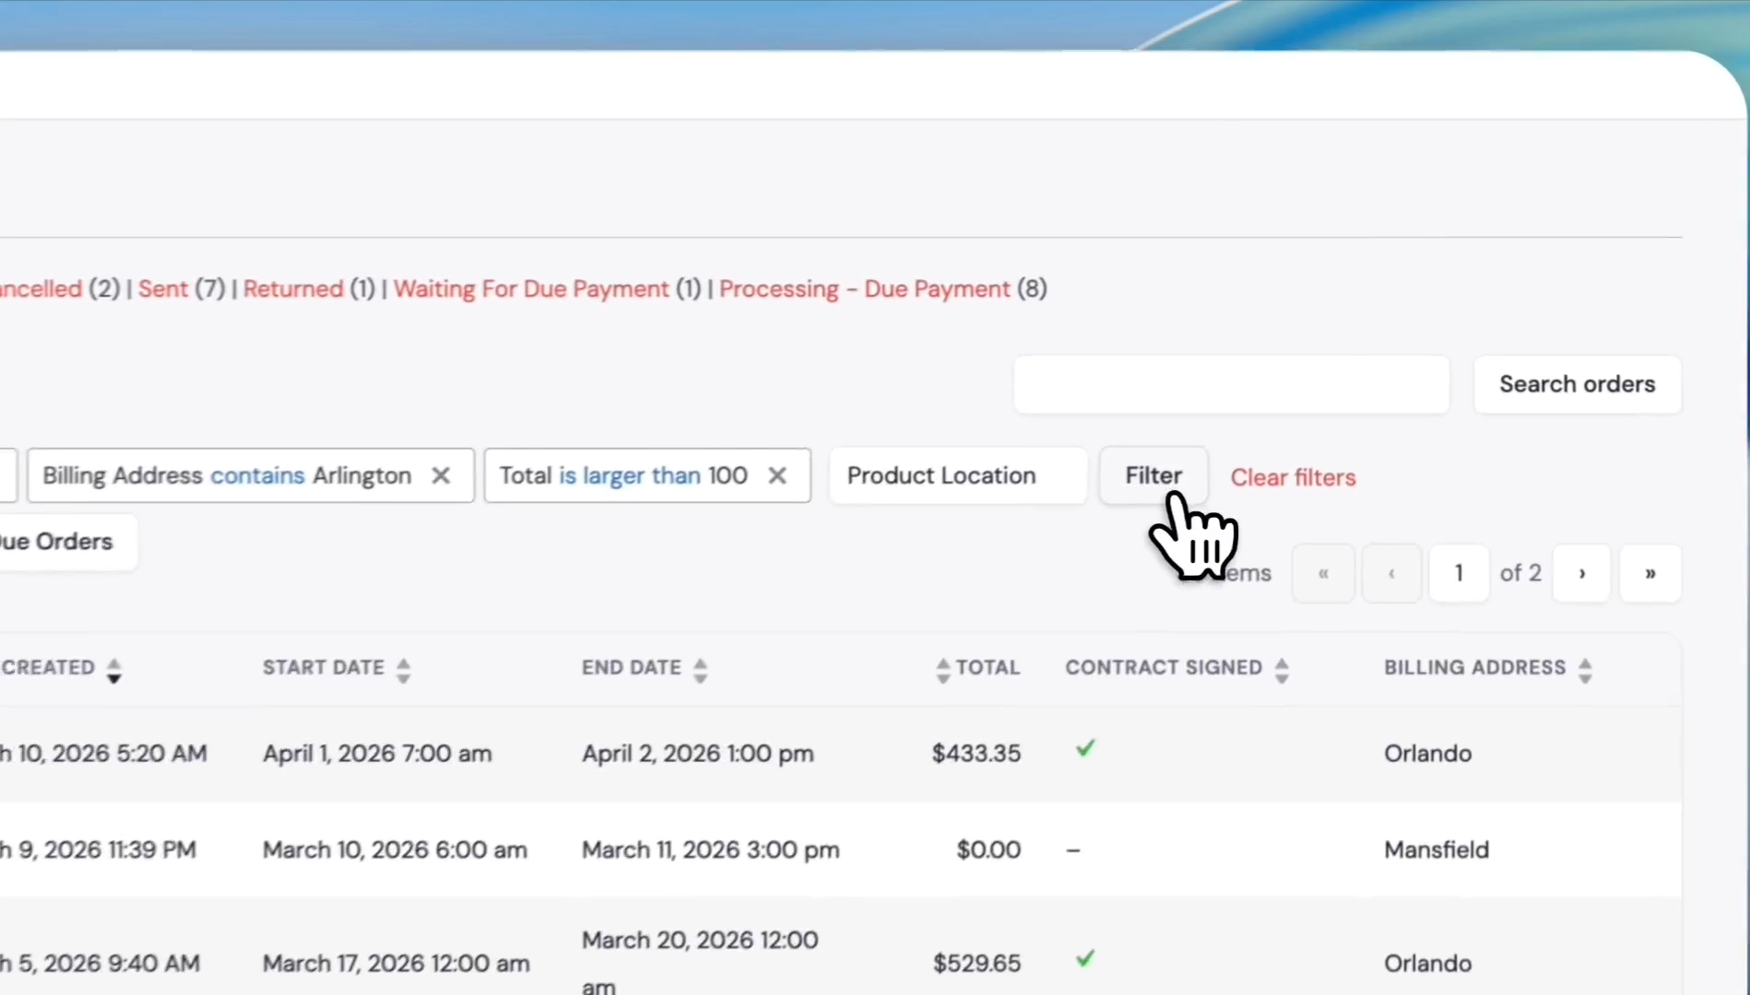Image resolution: width=1750 pixels, height=995 pixels.
Task: Click start date March 10, 2026 6:00 am
Action: (395, 849)
